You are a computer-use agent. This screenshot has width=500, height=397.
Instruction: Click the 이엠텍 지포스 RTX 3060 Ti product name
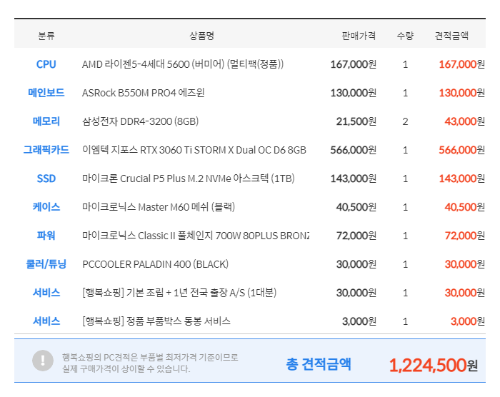pos(194,150)
